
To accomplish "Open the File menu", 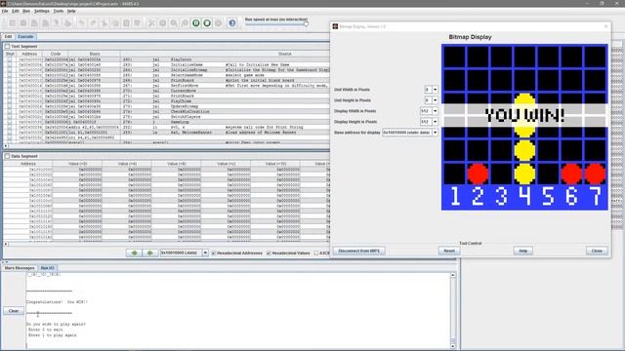I will (x=5, y=11).
